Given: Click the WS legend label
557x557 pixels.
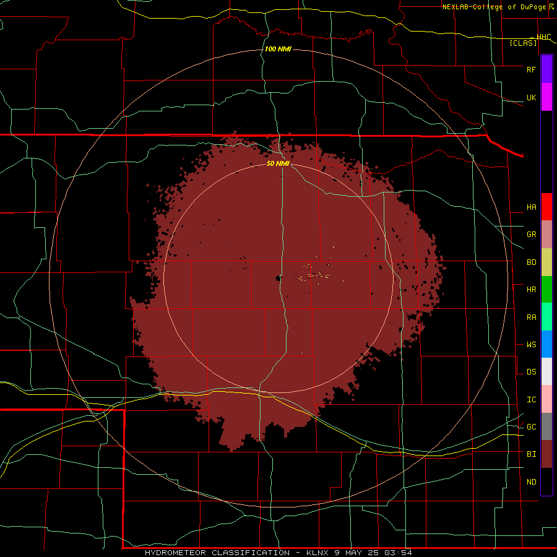Looking at the screenshot, I should [531, 345].
